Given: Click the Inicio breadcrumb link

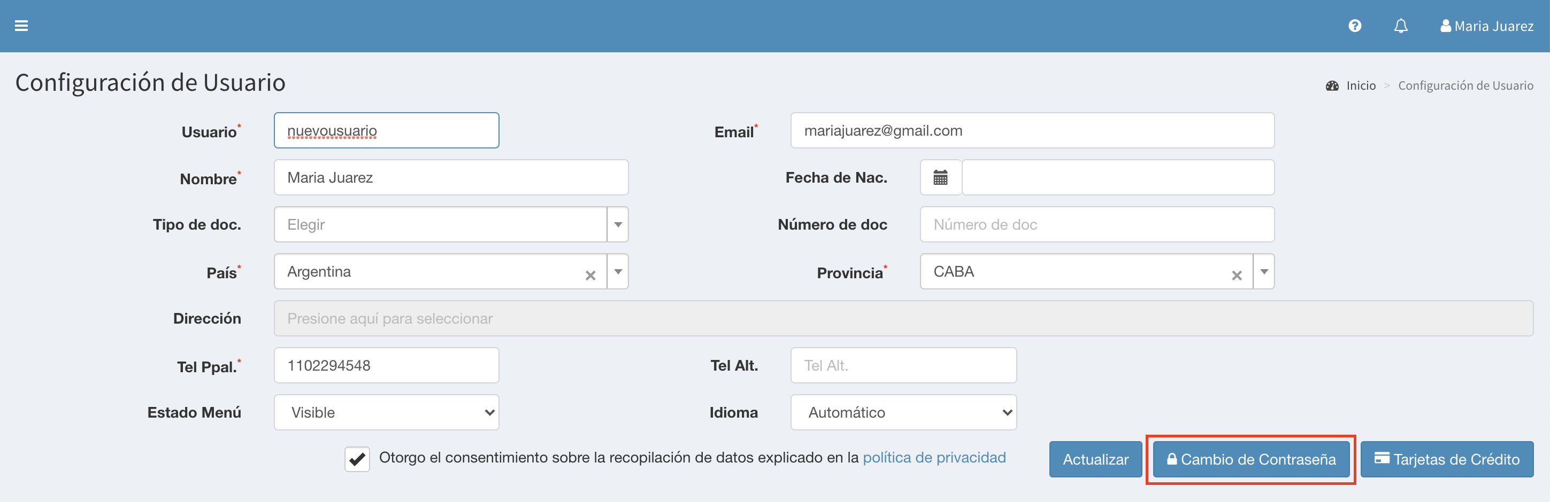Looking at the screenshot, I should (x=1361, y=86).
